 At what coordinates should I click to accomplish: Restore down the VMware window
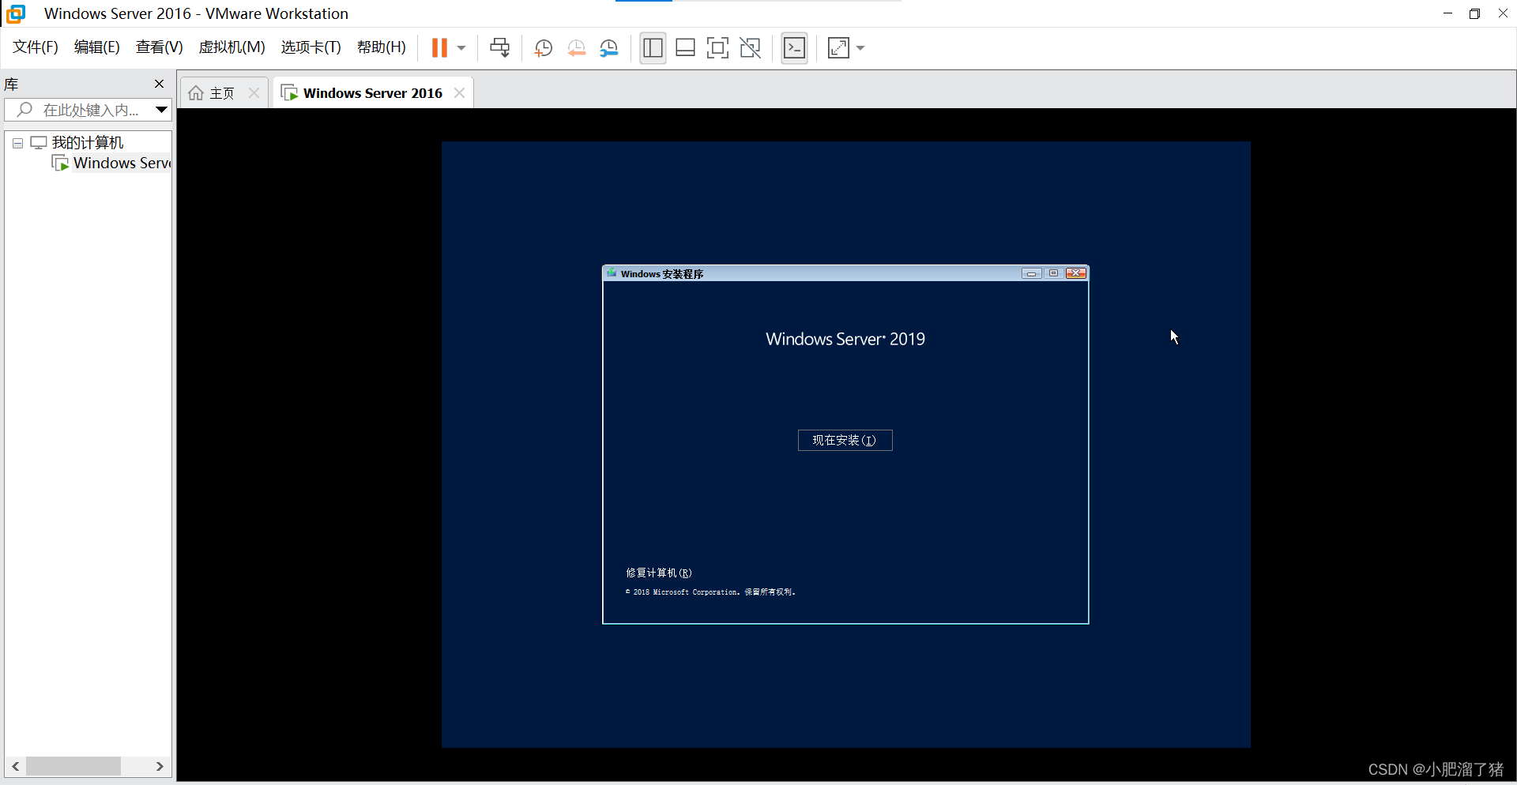(1474, 13)
